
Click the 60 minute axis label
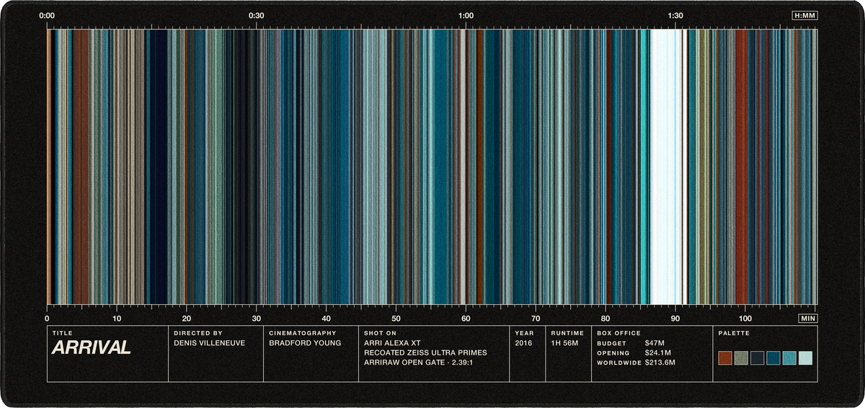click(x=466, y=318)
